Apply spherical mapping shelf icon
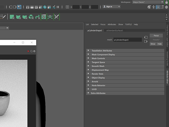 tap(25, 17)
